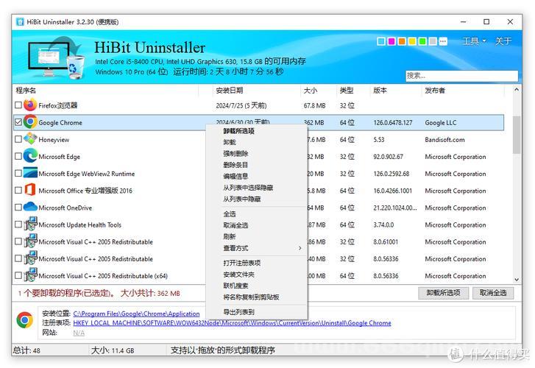Check the Honeyview checkbox
This screenshot has width=535, height=368.
pyautogui.click(x=18, y=139)
